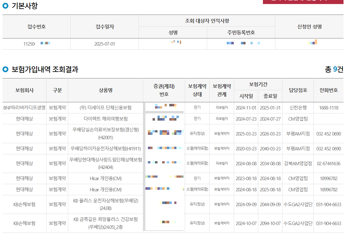Select the 다이렉트 해외여행보험 product
The height and width of the screenshot is (235, 346).
click(105, 119)
